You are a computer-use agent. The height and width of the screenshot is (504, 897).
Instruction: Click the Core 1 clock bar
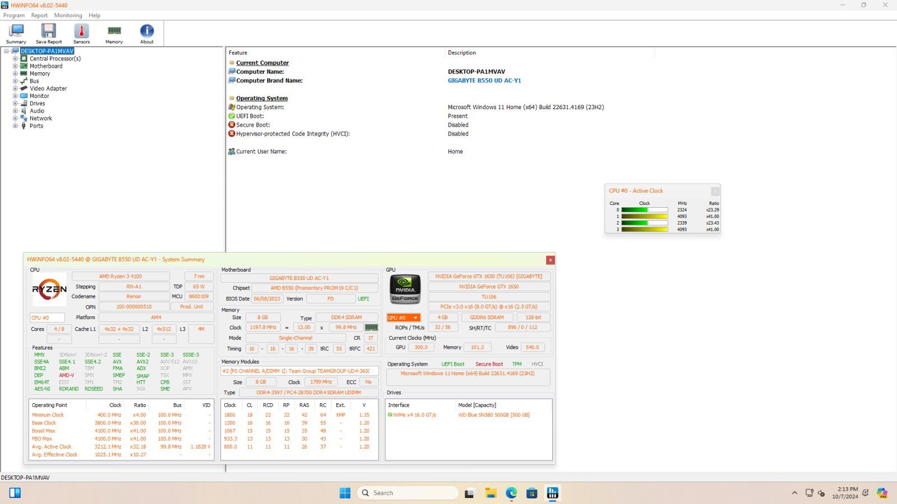click(645, 216)
